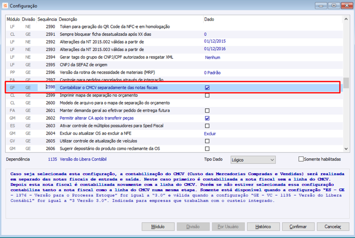Click the vertical scrollbar thumb

pos(346,83)
